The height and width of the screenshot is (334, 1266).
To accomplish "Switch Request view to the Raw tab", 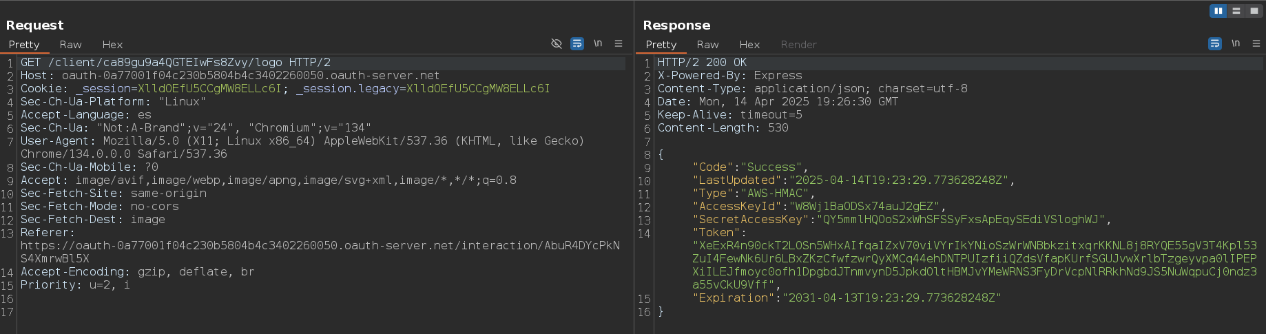I will tap(70, 44).
